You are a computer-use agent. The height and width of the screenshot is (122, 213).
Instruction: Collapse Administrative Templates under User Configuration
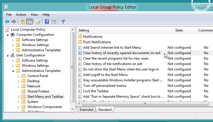(x=13, y=71)
